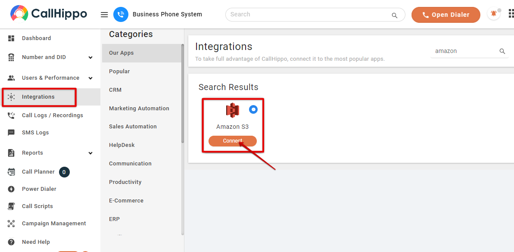Open the notifications bell

pos(494,14)
